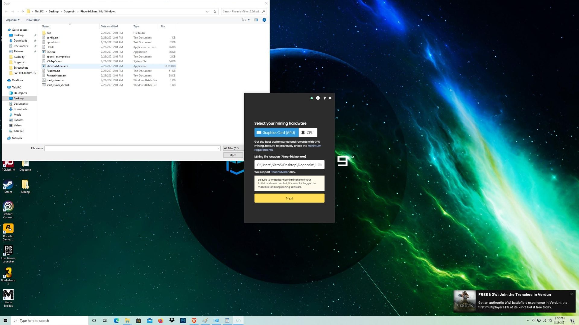Toggle the preview pane icon

[256, 20]
